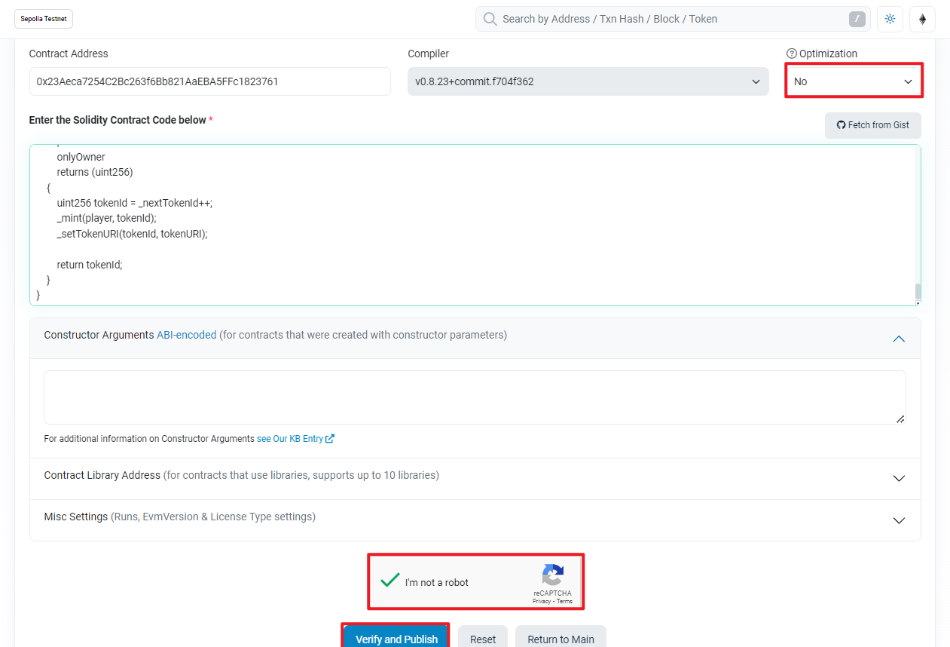The image size is (950, 647).
Task: Open the Compiler version dropdown
Action: (588, 81)
